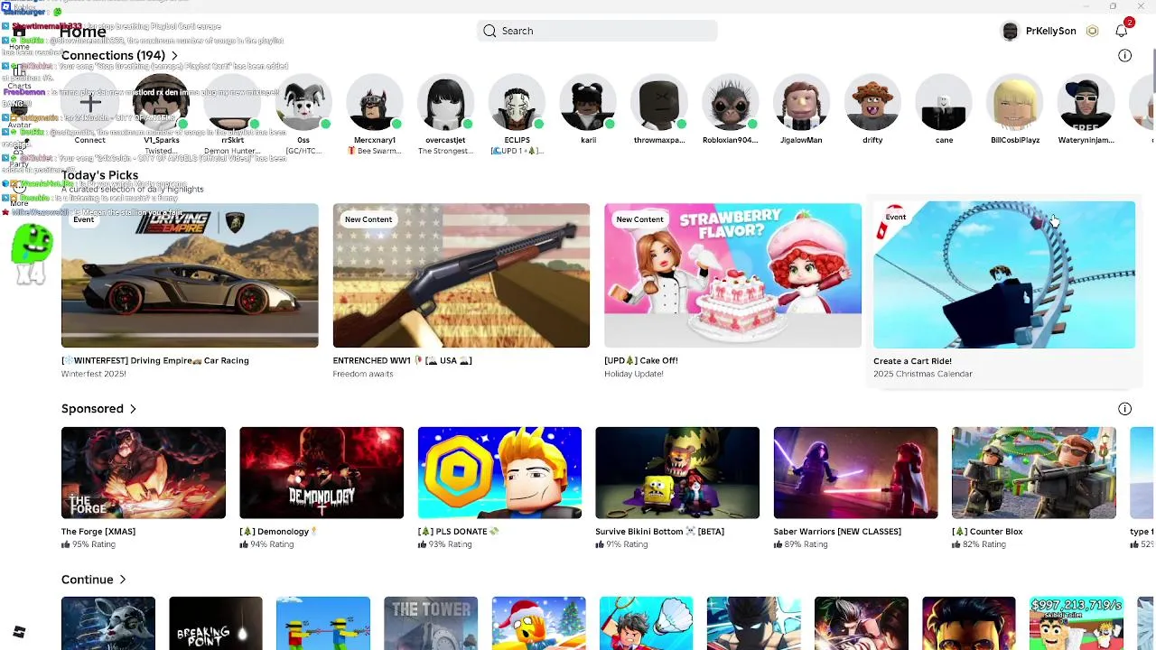Open rrSkirt connection avatar
The width and height of the screenshot is (1156, 650).
point(232,103)
